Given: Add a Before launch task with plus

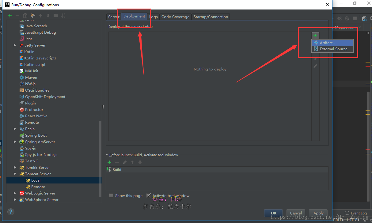Looking at the screenshot, I should coord(109,162).
